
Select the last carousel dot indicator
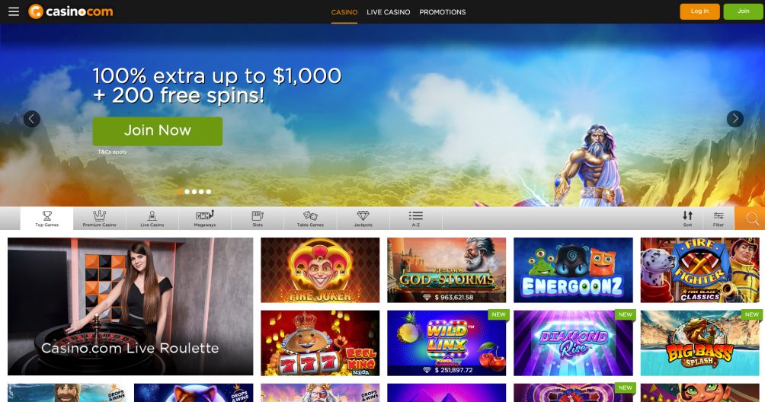point(208,192)
